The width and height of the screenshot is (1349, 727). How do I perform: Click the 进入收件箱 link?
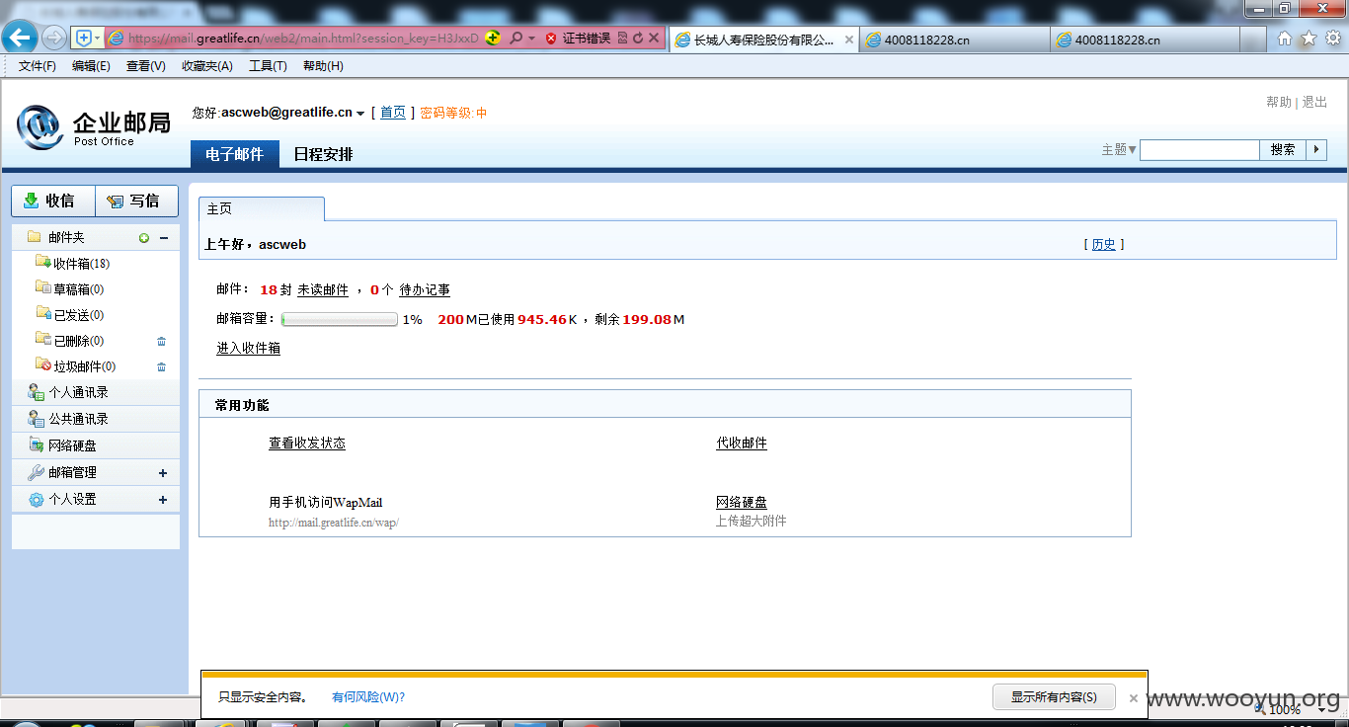pyautogui.click(x=249, y=349)
